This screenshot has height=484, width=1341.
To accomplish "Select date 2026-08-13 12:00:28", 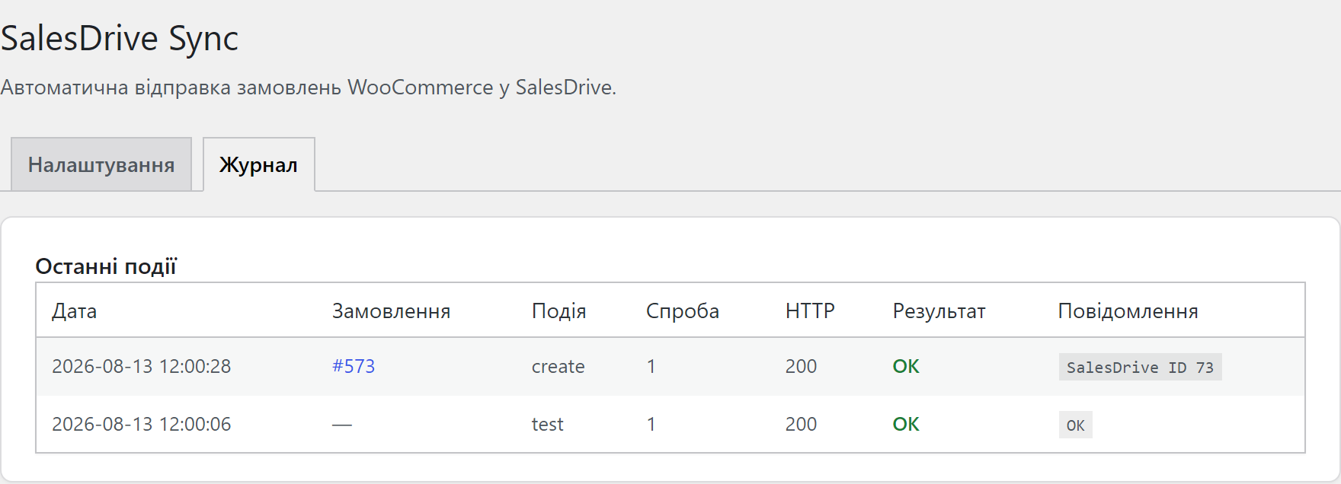I will point(142,366).
